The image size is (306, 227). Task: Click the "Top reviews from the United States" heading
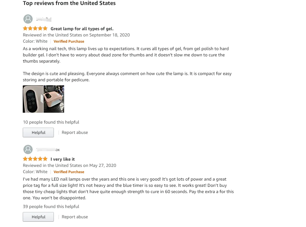tap(69, 3)
